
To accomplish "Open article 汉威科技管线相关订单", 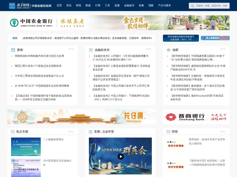I will (x=197, y=77).
